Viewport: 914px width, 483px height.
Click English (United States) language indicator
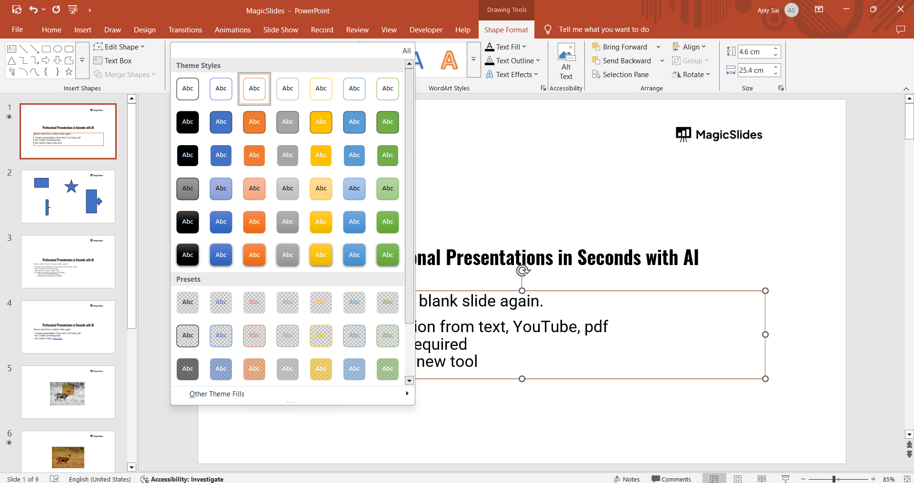tap(100, 479)
